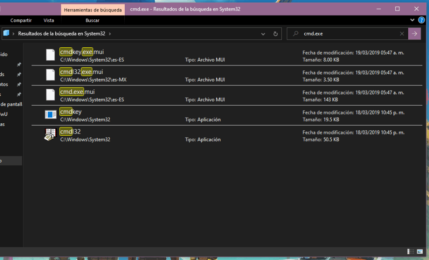The height and width of the screenshot is (260, 429).
Task: Click the cmdkey application name
Action: click(71, 112)
